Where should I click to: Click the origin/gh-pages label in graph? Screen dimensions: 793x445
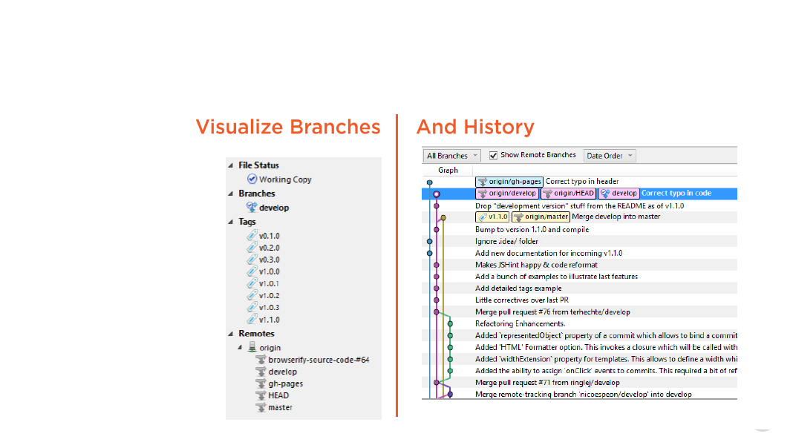click(509, 181)
